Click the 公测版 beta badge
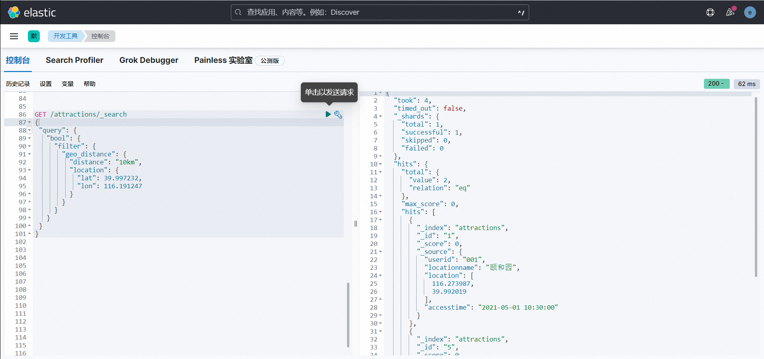This screenshot has width=764, height=359. (x=270, y=60)
